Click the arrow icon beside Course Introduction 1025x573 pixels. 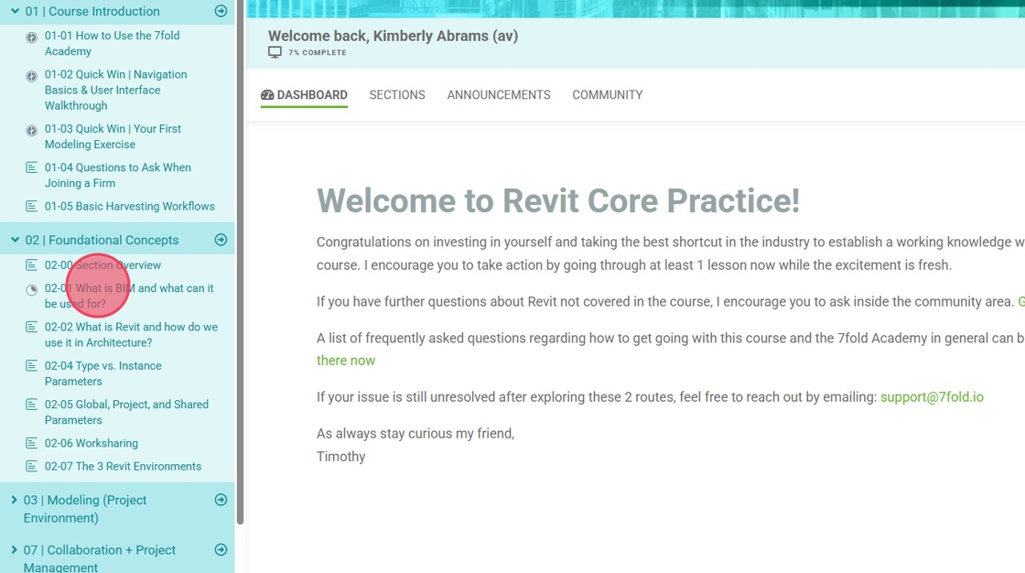pos(221,11)
